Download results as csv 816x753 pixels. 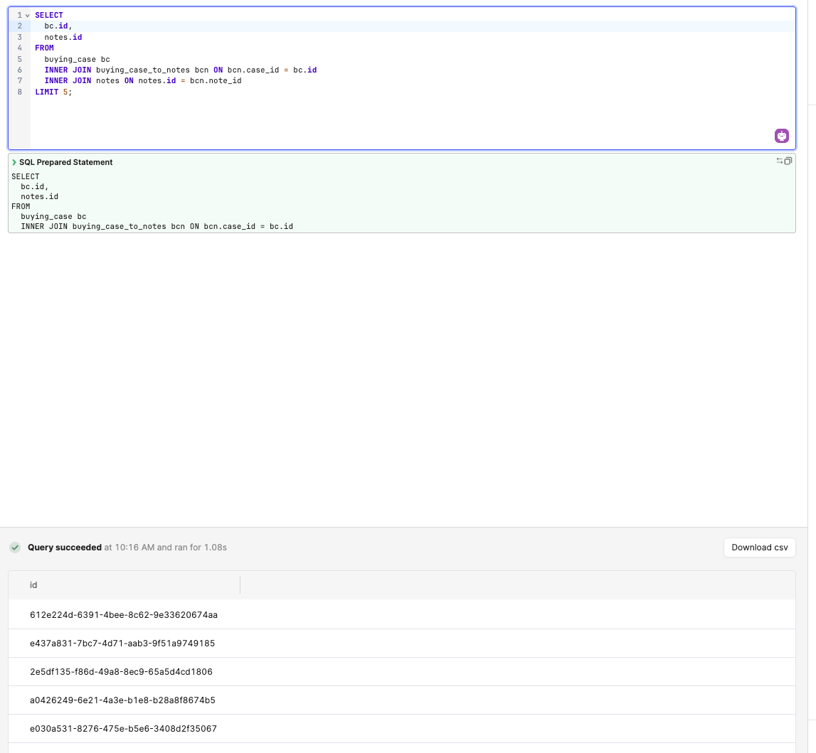(760, 548)
